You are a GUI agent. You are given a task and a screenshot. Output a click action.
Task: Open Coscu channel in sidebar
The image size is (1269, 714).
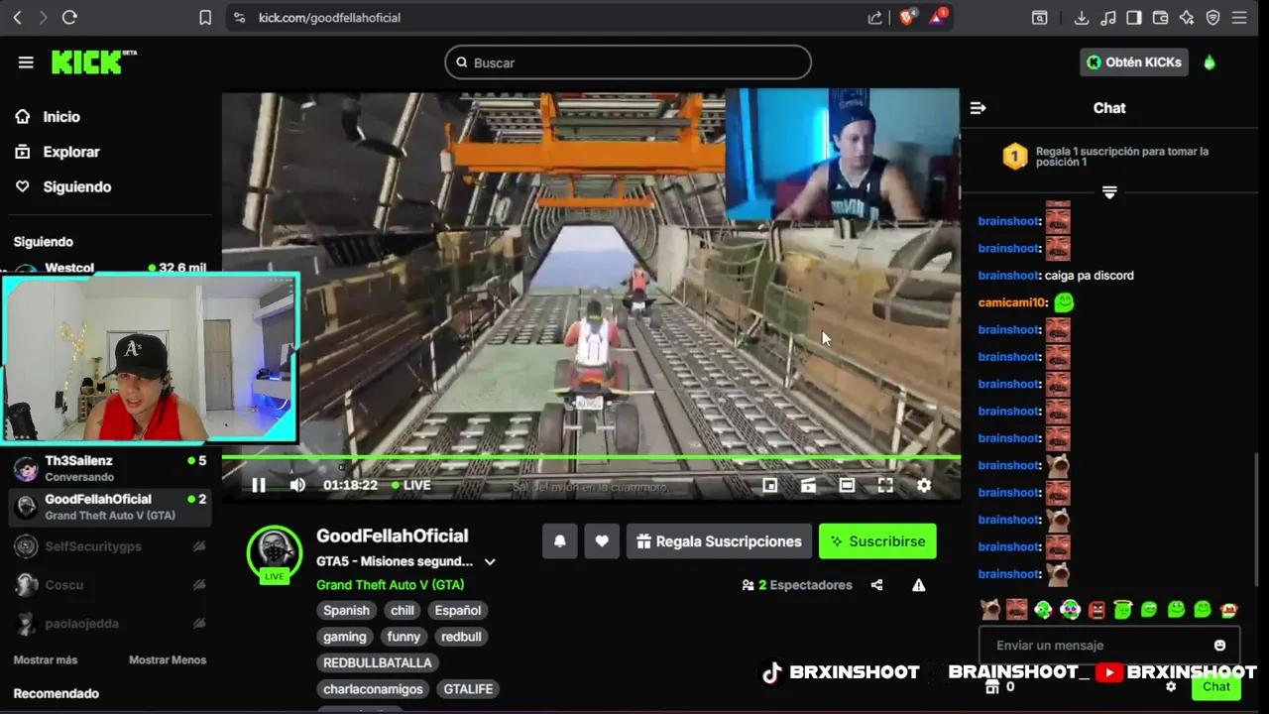[x=111, y=585]
